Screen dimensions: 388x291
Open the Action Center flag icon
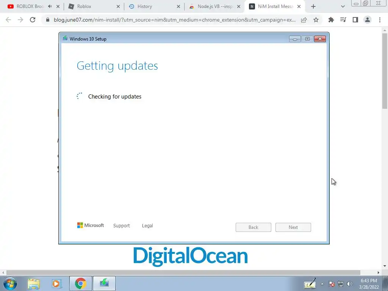click(331, 284)
